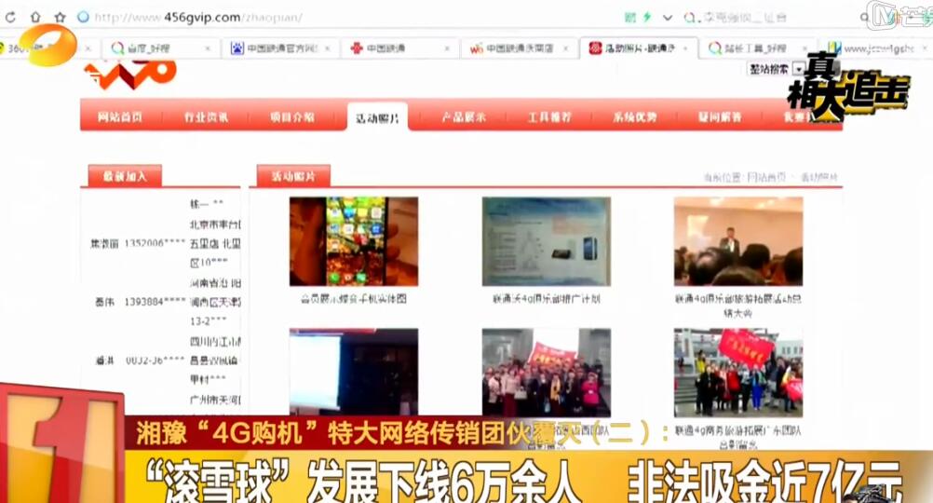
Task: Open 疑问解答 in the navigation bar
Action: [720, 116]
